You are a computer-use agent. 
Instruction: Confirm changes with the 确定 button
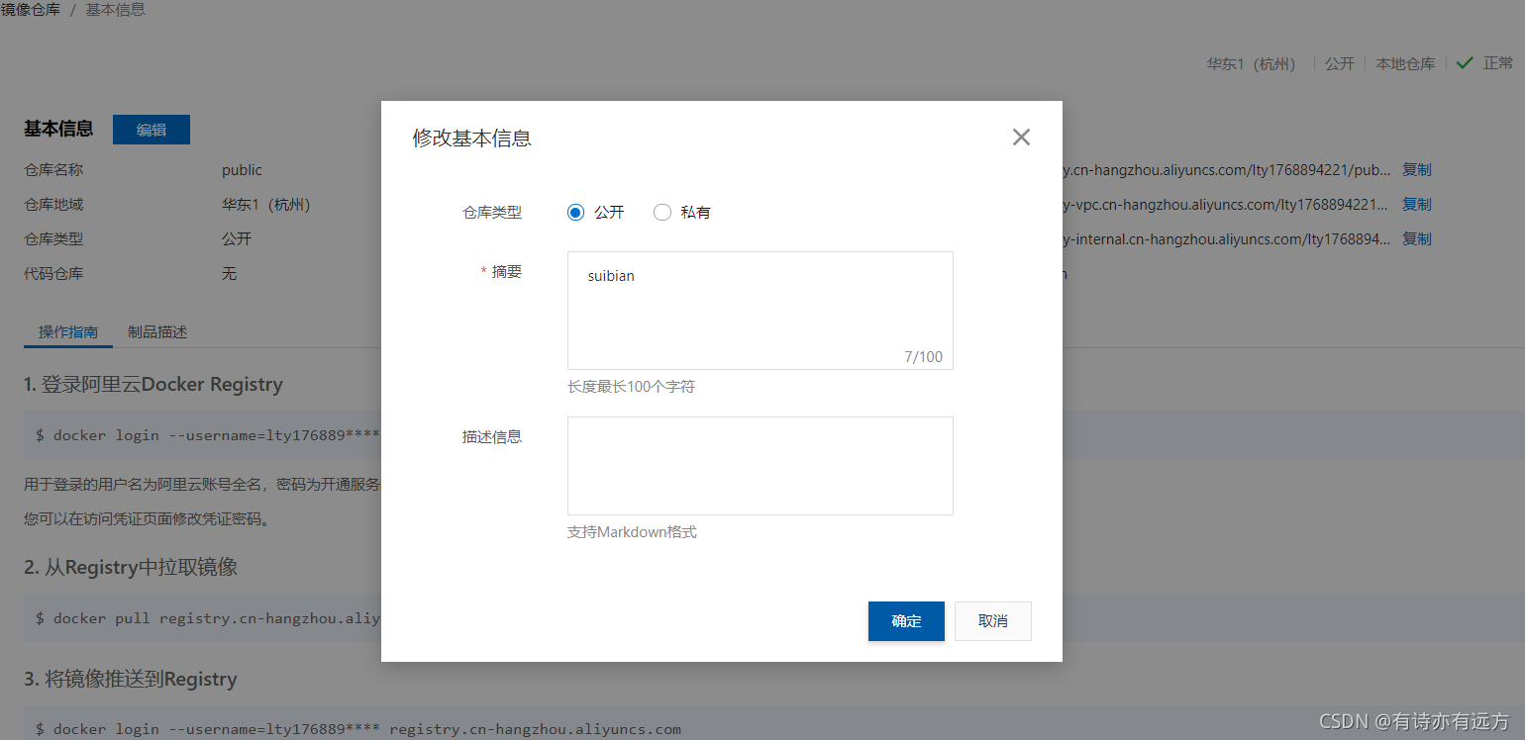[x=905, y=620]
